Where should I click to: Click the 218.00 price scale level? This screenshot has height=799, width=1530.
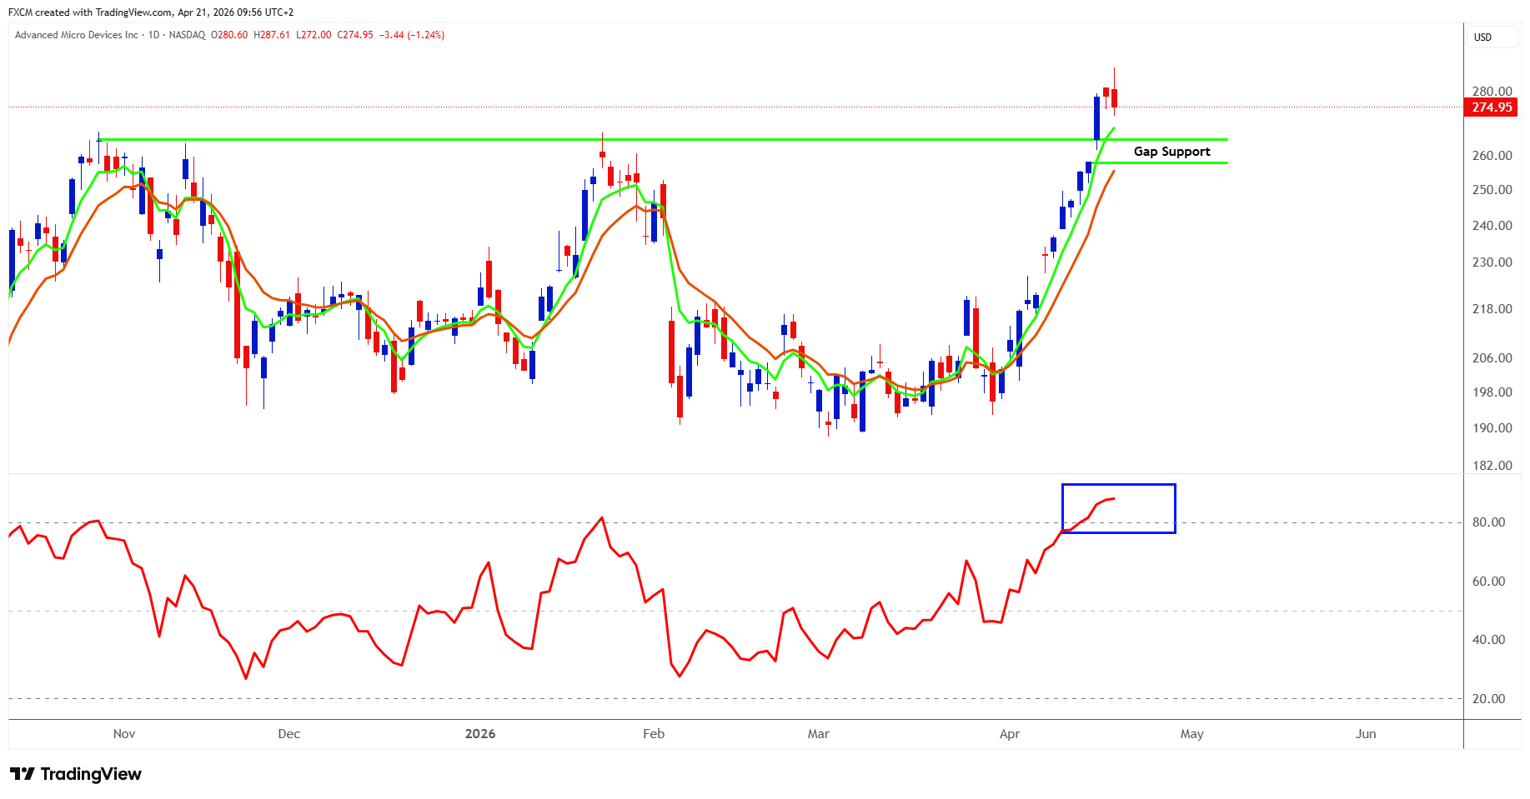click(x=1492, y=309)
